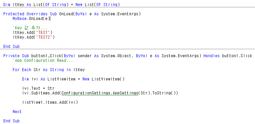
Task: Click "button1_Click" method name
Action: [46, 56]
